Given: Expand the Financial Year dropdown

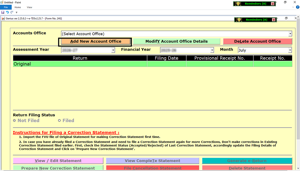Looking at the screenshot, I should click(x=212, y=50).
